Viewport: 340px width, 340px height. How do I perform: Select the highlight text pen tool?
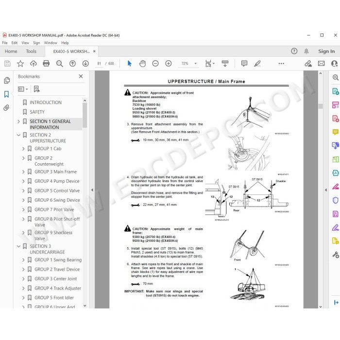[257, 64]
